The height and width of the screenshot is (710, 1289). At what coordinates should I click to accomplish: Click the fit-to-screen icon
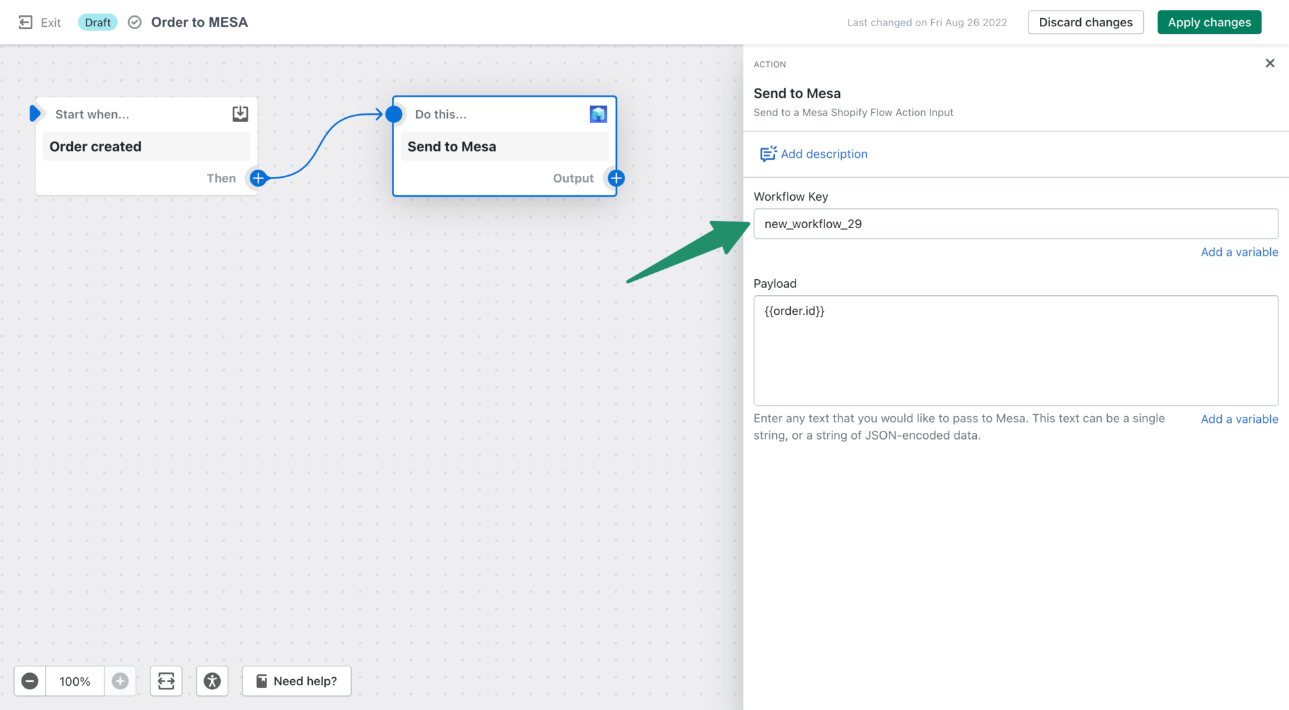pyautogui.click(x=166, y=680)
